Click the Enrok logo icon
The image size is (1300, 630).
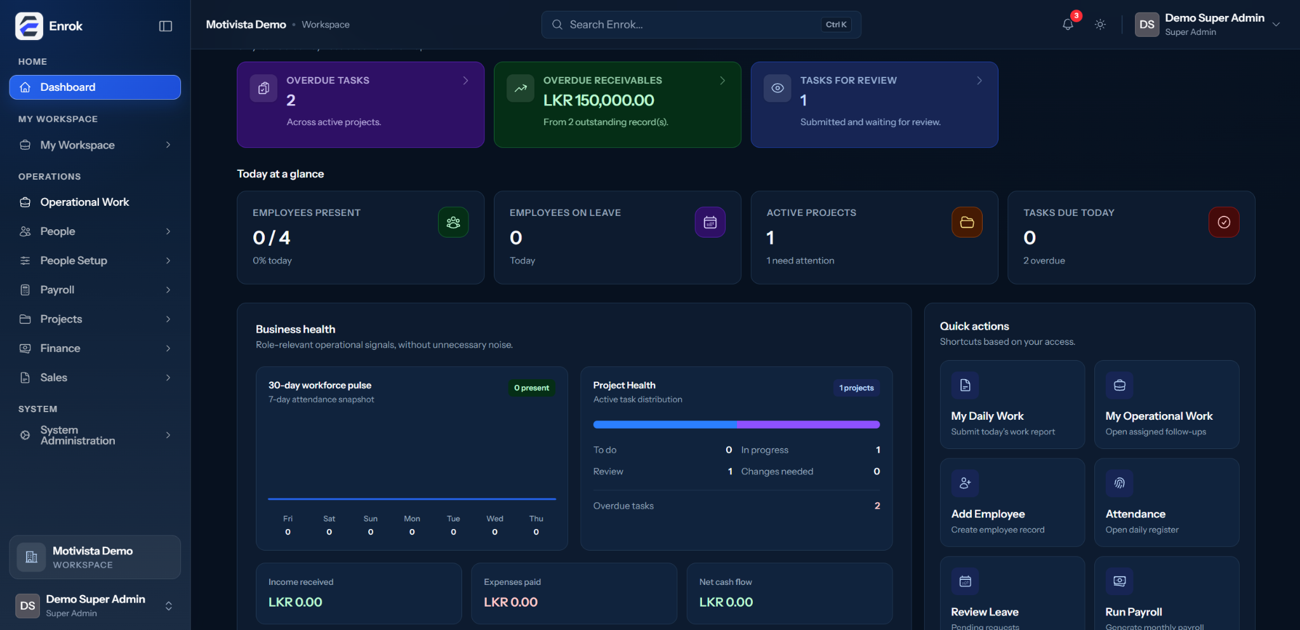pyautogui.click(x=29, y=26)
